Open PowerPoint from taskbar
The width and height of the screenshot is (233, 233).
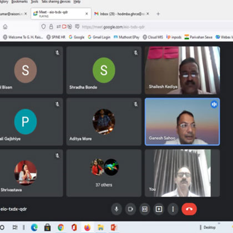(114, 227)
